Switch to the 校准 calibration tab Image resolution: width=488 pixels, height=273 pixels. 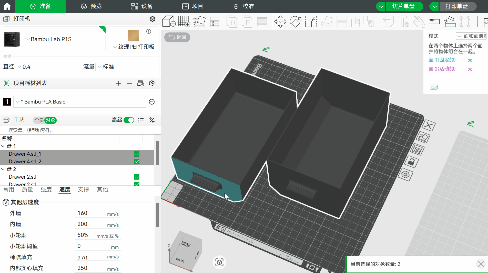coord(243,6)
